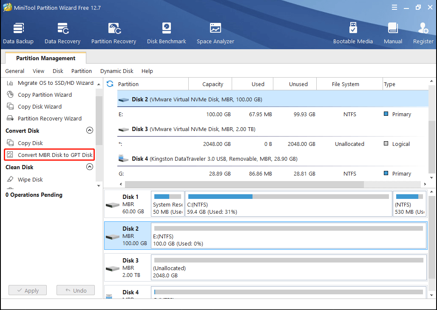Select the Partition Management tab
Screen dimensions: 437x310
point(45,59)
